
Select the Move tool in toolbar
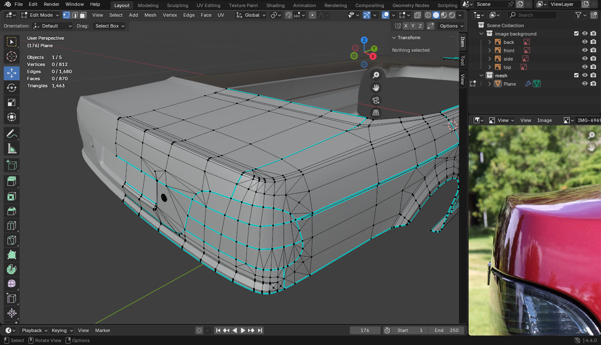[x=12, y=73]
